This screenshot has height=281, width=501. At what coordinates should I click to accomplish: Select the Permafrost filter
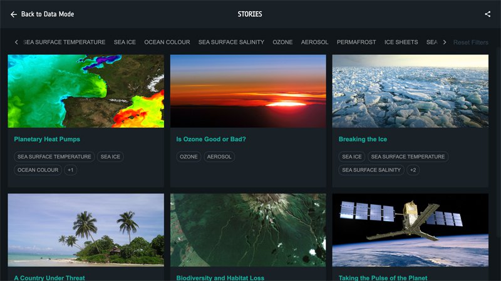(356, 42)
